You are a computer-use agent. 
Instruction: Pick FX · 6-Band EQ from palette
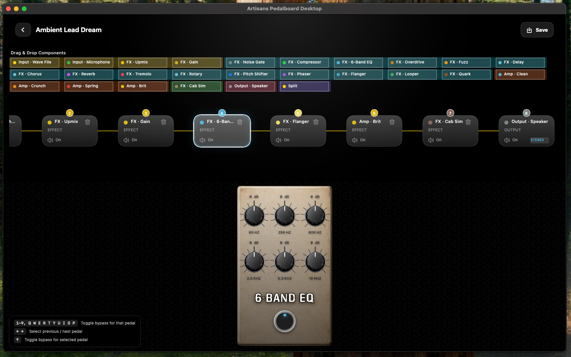coord(358,62)
